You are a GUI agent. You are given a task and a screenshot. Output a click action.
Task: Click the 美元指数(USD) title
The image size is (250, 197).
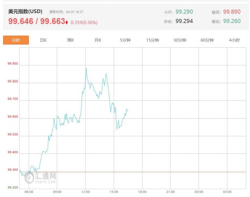tap(25, 11)
